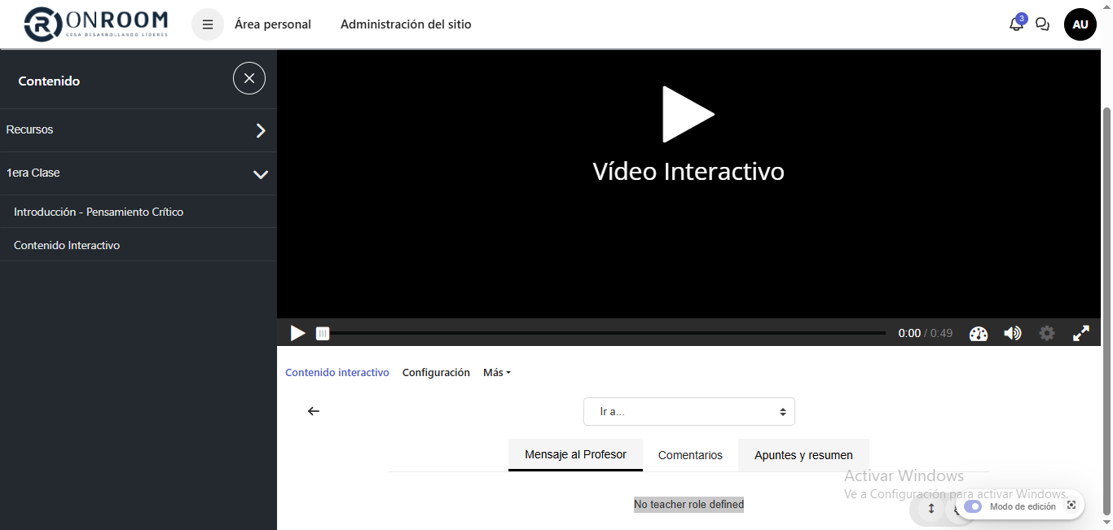Switch to Apuntes y resumen tab

(803, 455)
